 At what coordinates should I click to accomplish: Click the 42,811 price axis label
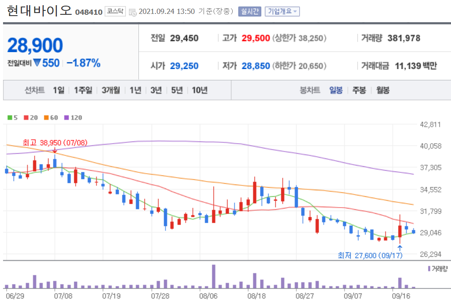[430, 125]
